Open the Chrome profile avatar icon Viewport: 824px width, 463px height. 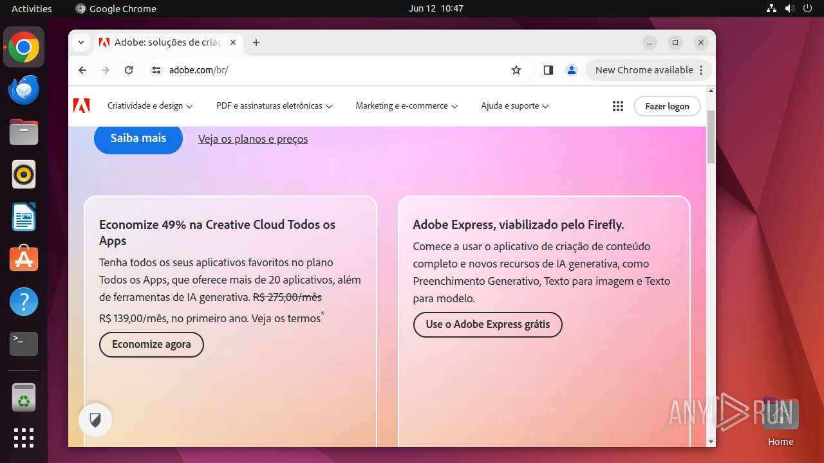tap(572, 70)
